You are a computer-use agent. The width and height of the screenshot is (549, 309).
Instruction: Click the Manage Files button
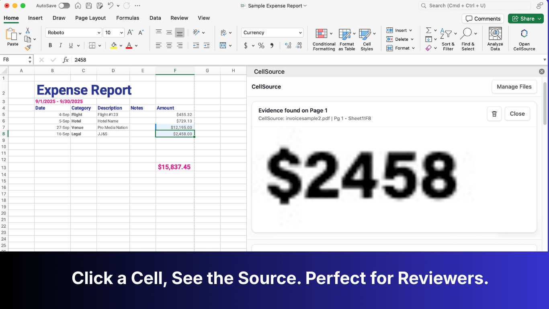click(x=514, y=87)
